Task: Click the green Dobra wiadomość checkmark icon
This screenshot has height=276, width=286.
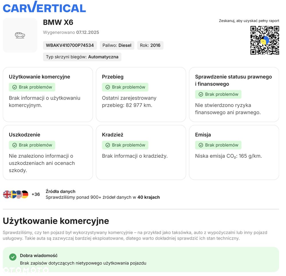Action: point(13,257)
